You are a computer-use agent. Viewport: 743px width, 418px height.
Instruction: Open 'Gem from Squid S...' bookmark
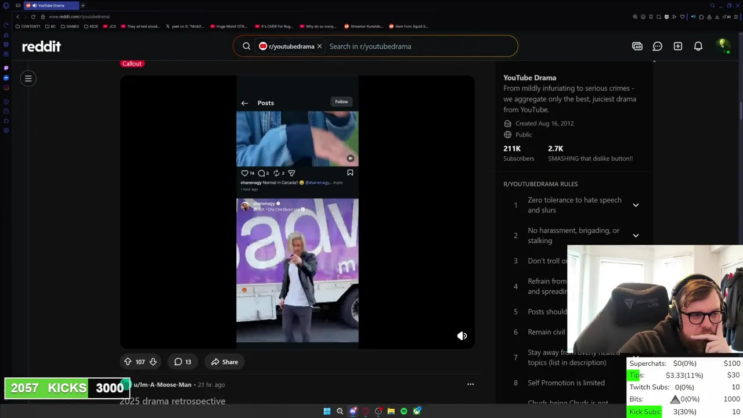pos(409,26)
